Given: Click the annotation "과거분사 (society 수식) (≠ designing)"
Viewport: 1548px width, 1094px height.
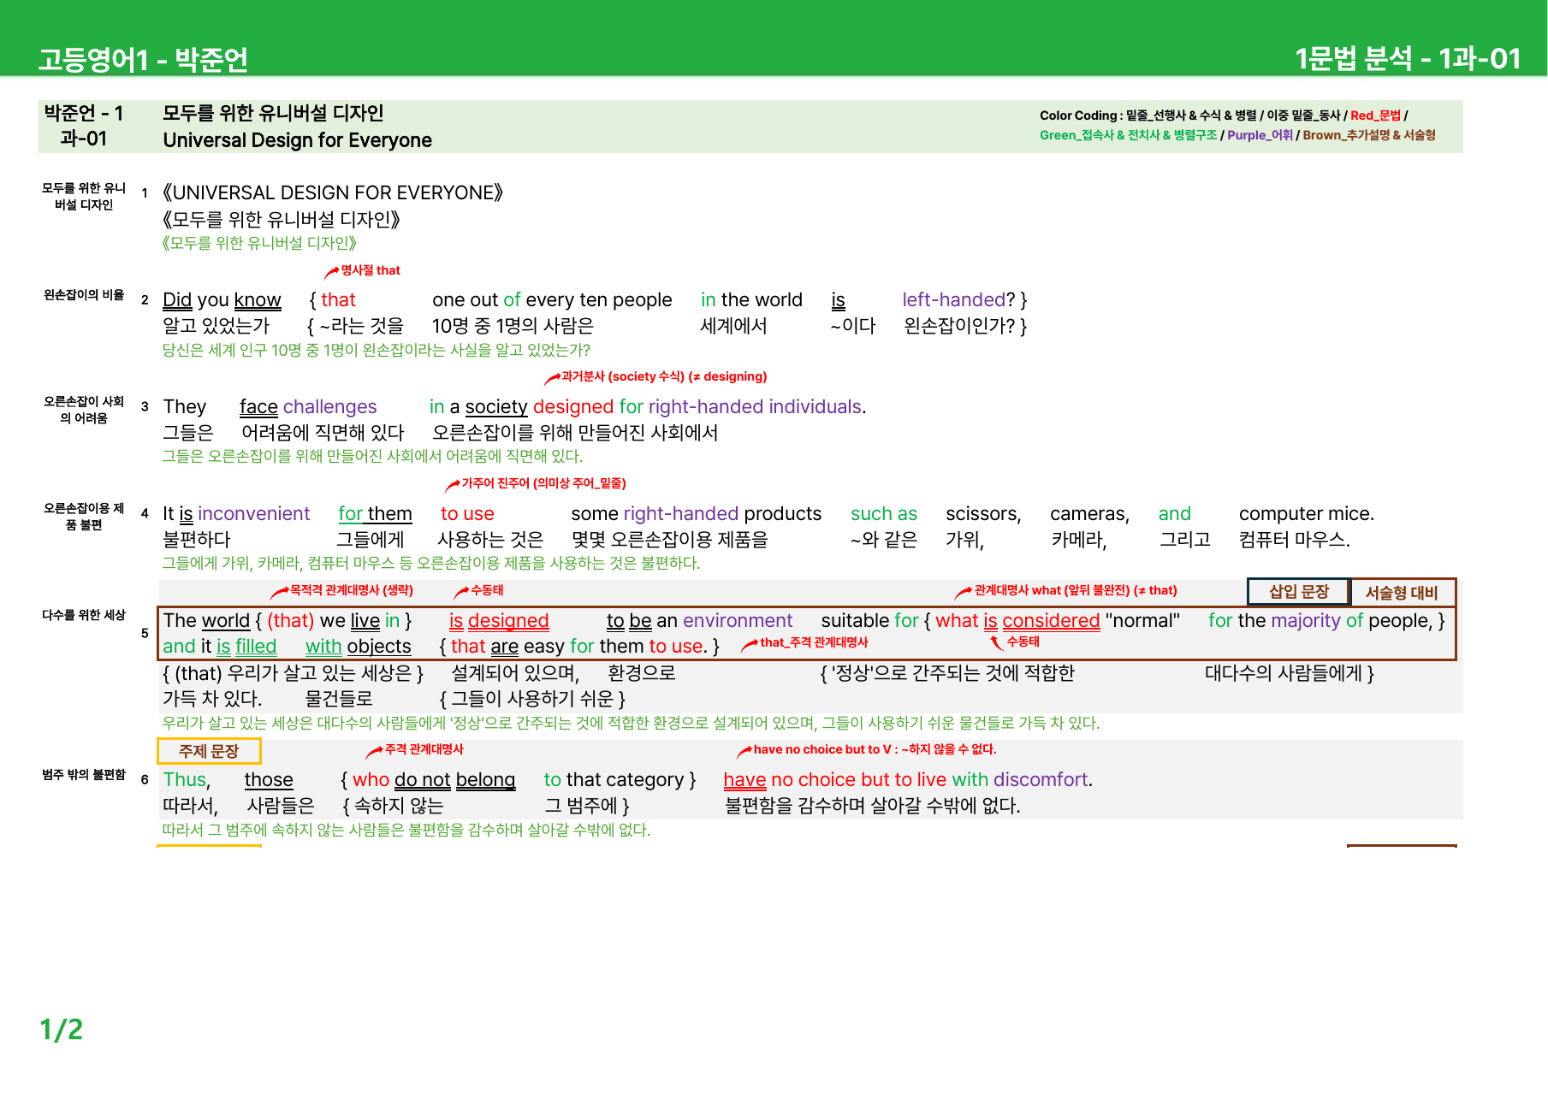Looking at the screenshot, I should coord(664,376).
